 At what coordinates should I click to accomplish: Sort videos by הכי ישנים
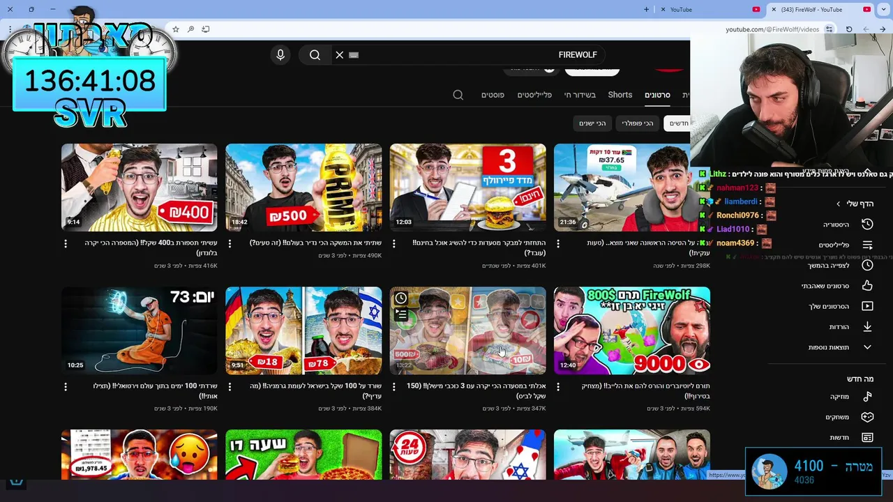point(592,123)
